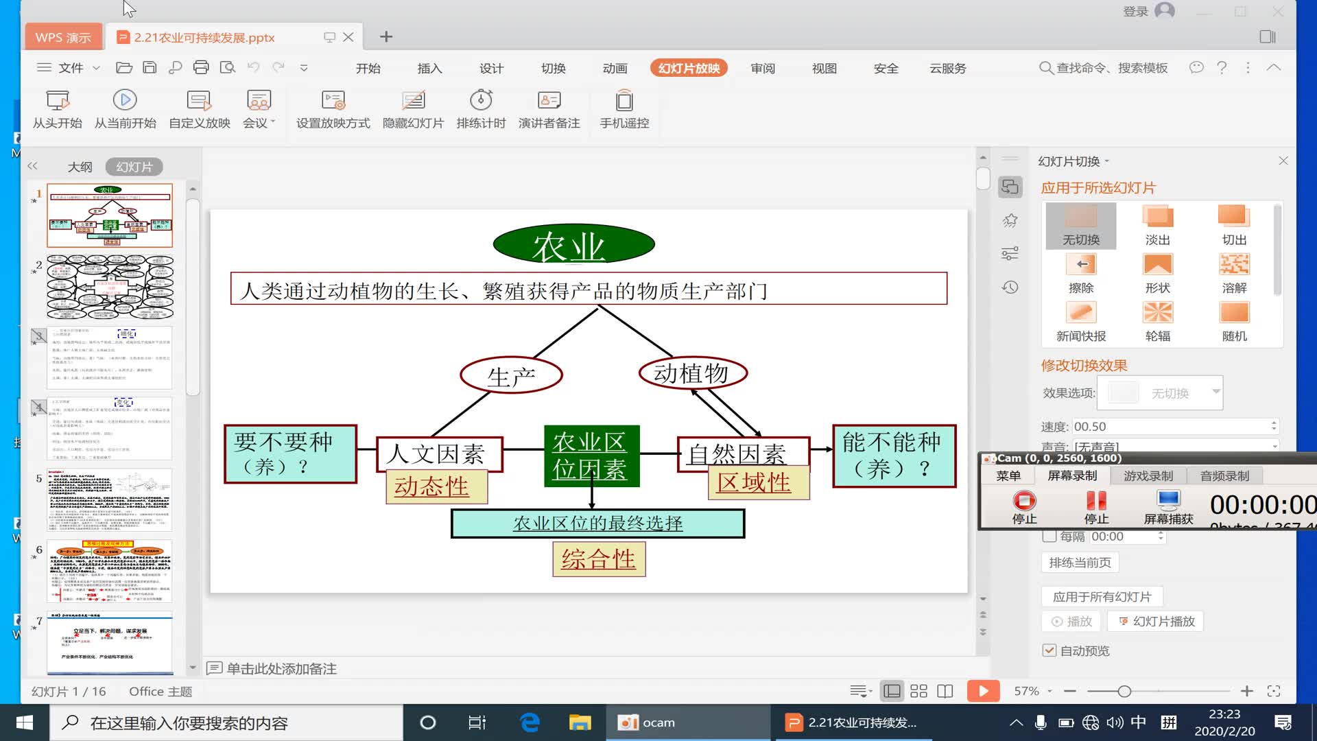1317x741 pixels.
Task: Save the presentation via the floppy icon
Action: (x=150, y=68)
